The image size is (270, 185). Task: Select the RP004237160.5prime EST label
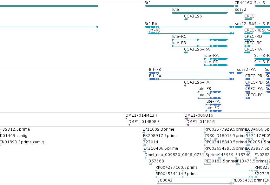(176, 168)
